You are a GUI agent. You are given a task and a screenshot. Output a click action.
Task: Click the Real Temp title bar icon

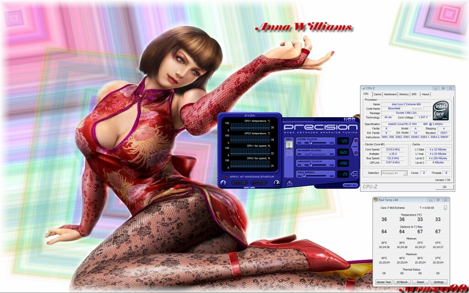tap(376, 200)
